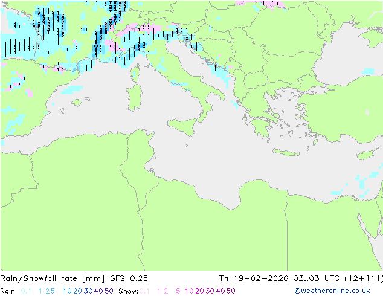The image size is (383, 296).
Task: Click the snow legend value 10
Action: 189,291
